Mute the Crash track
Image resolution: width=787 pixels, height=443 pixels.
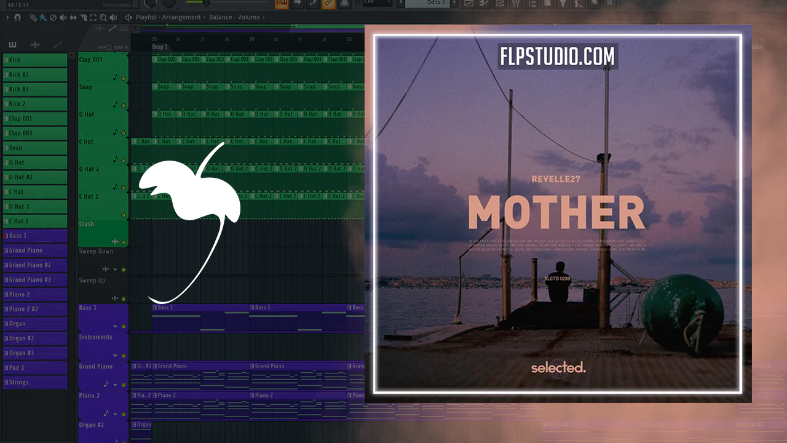click(x=124, y=242)
